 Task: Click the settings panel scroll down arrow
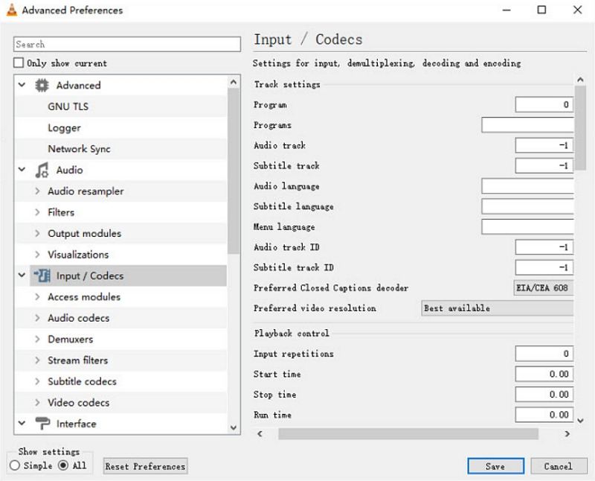(580, 421)
